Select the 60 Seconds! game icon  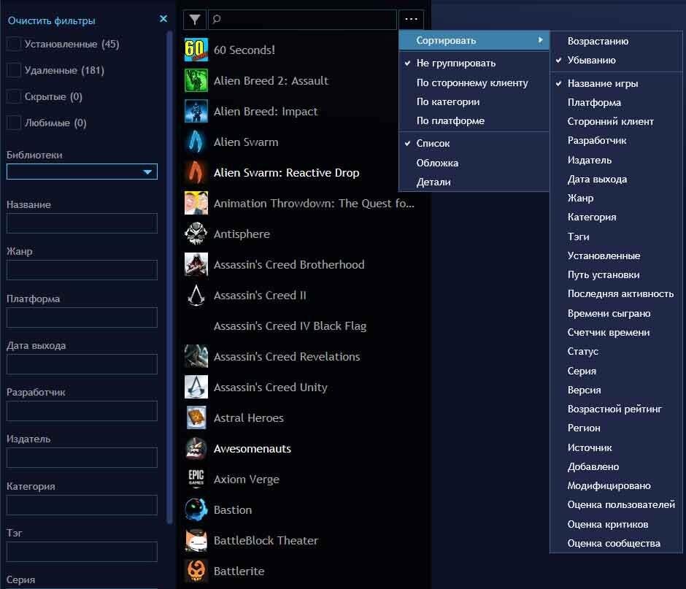(195, 50)
